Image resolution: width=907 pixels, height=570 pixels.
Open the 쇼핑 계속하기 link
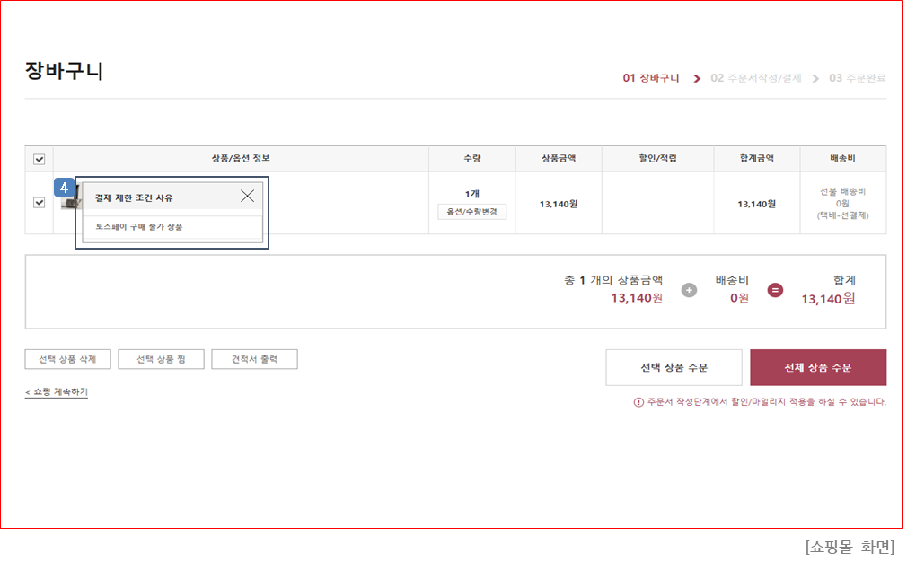click(56, 392)
